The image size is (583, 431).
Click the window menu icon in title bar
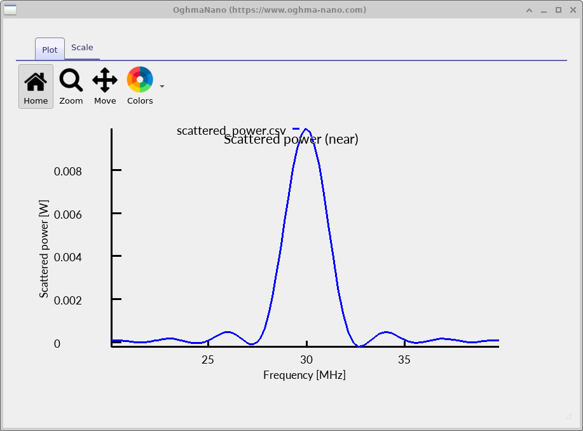10,10
